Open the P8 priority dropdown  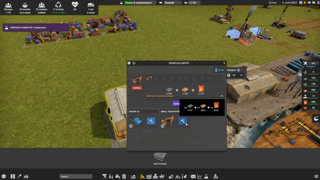point(237,75)
